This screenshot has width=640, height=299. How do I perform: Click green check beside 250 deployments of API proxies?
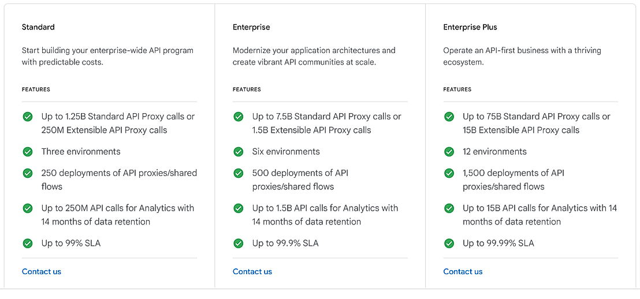(27, 173)
